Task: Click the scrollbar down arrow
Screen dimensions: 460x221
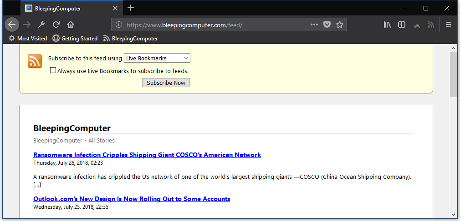Action: pyautogui.click(x=453, y=214)
